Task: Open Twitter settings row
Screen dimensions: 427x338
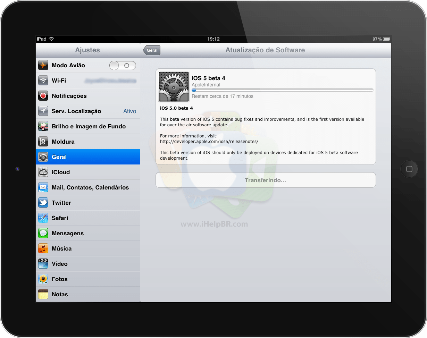Action: click(88, 203)
